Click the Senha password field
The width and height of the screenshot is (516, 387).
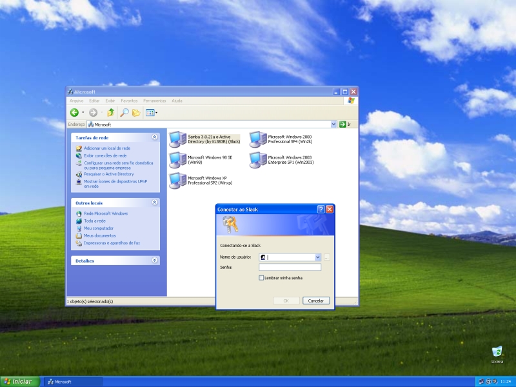[x=290, y=267]
